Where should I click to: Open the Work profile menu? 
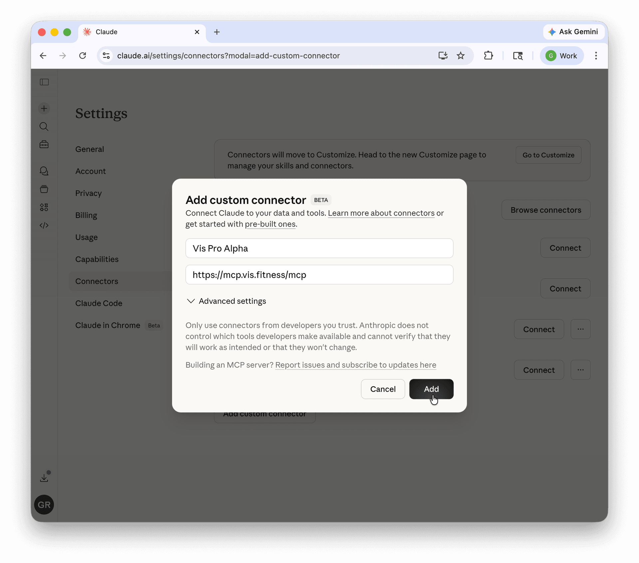(x=562, y=56)
